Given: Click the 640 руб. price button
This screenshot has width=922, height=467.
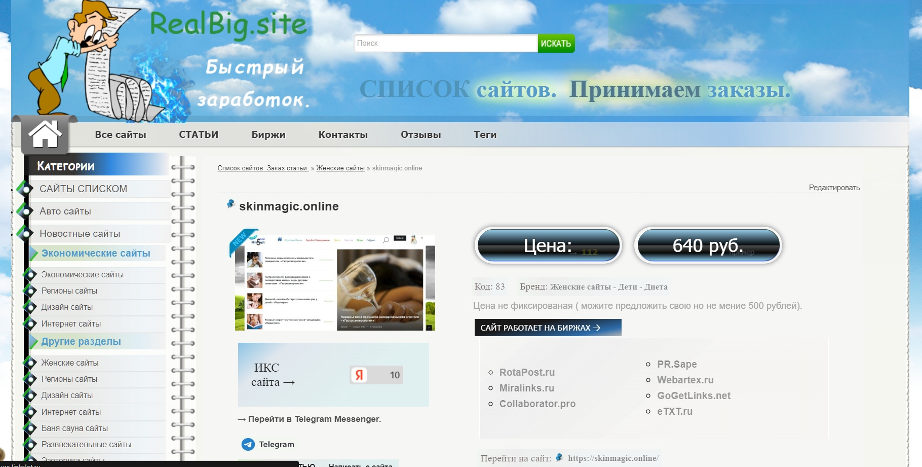Looking at the screenshot, I should (708, 246).
